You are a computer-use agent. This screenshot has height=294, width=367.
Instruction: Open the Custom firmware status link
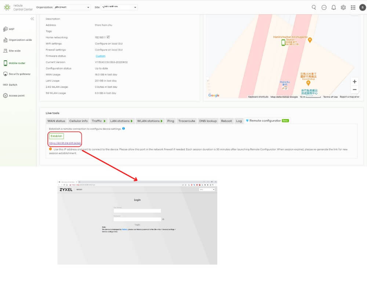click(101, 56)
